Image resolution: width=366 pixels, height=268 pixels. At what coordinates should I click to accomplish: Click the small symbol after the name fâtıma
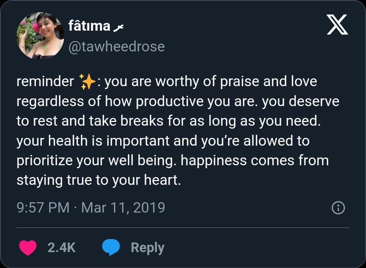[x=118, y=27]
